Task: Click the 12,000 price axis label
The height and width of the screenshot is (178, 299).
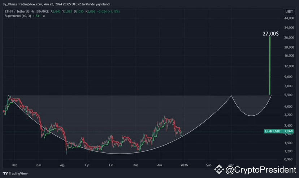Action: (x=289, y=66)
